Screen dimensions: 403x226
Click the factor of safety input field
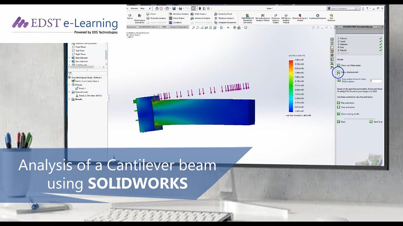tap(376, 81)
